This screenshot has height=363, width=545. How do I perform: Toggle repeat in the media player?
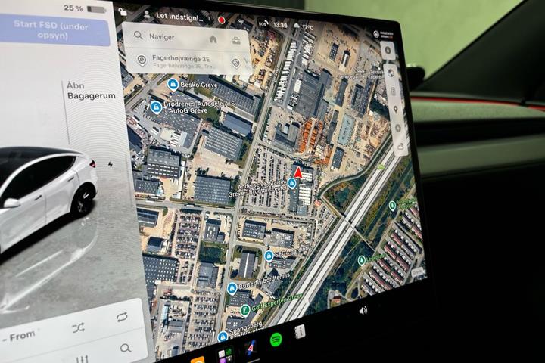[122, 317]
